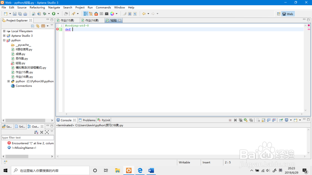Toggle Scroll Lock icon in Console toolbar
Screen dimensions: 312x175
coord(263,120)
